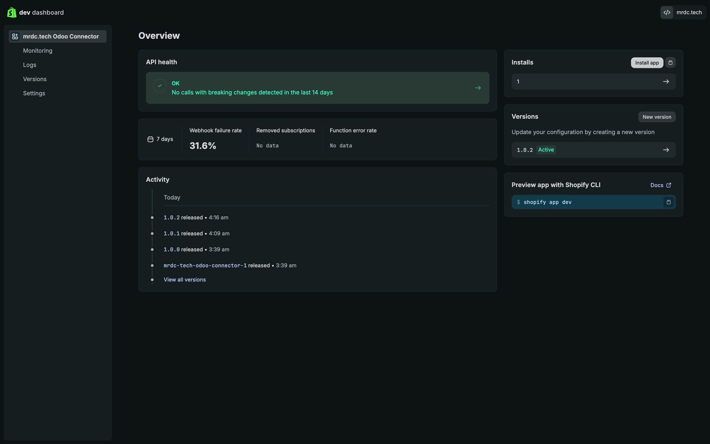
Task: Click the dev dashboard title
Action: click(41, 12)
